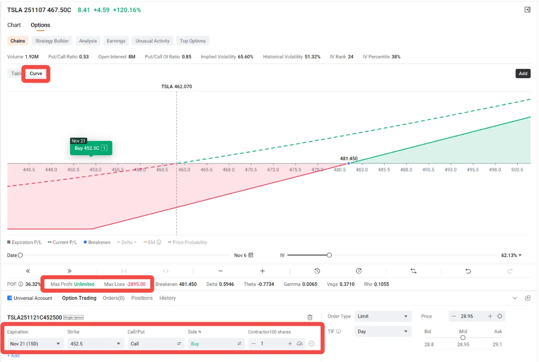Open the Unusual Activity tab

click(152, 41)
